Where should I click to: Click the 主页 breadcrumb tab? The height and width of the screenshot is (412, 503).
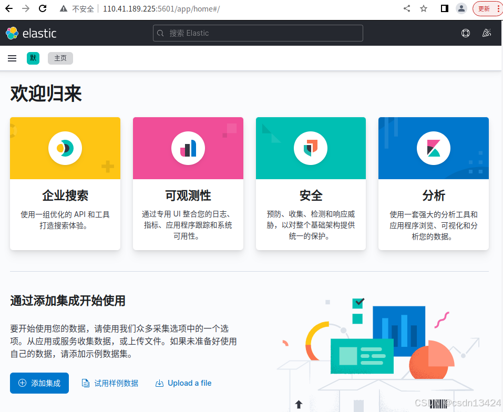[60, 58]
